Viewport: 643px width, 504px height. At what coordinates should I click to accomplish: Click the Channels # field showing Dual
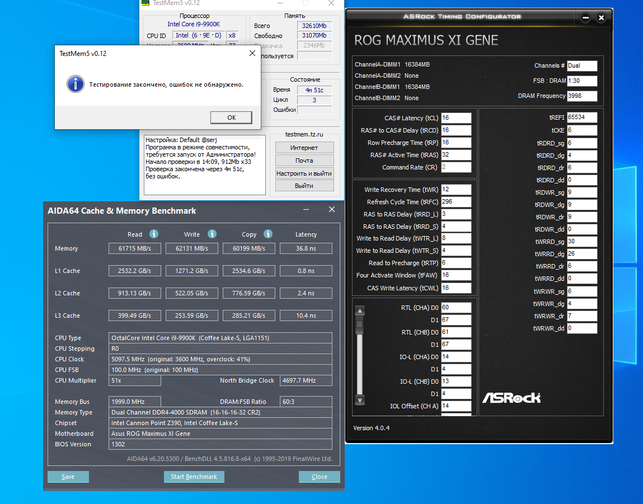[x=582, y=65]
